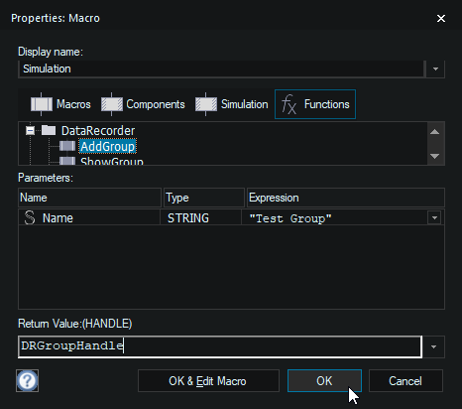This screenshot has width=462, height=409.
Task: Click the Cancel button
Action: click(x=405, y=381)
